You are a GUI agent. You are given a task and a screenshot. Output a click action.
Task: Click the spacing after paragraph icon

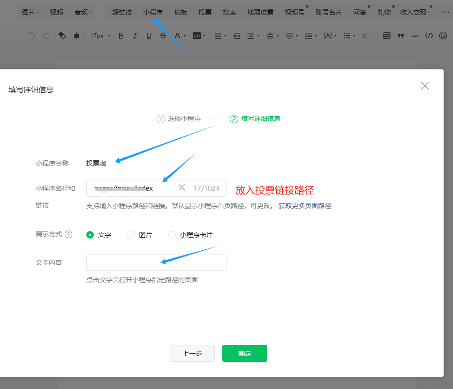click(x=289, y=36)
